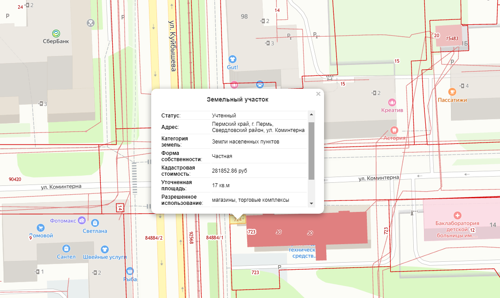Select the blue Gut! clothing store marker
The height and width of the screenshot is (298, 500).
pos(232,59)
